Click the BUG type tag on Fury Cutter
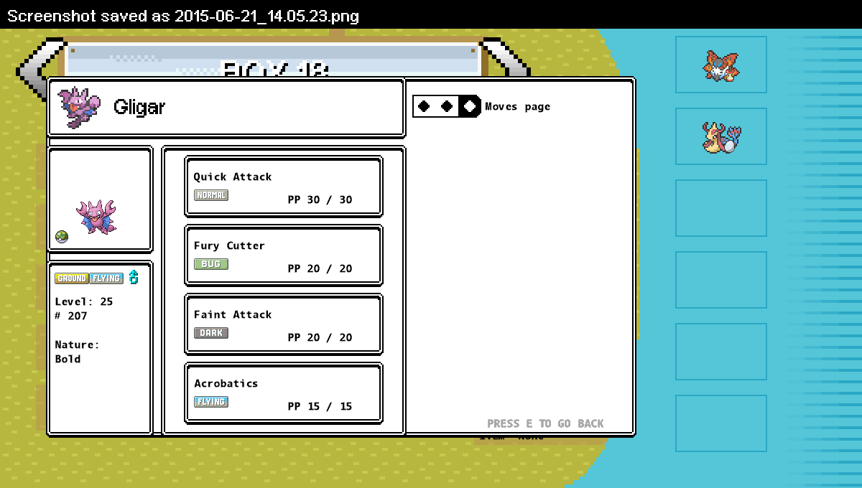 click(x=211, y=264)
